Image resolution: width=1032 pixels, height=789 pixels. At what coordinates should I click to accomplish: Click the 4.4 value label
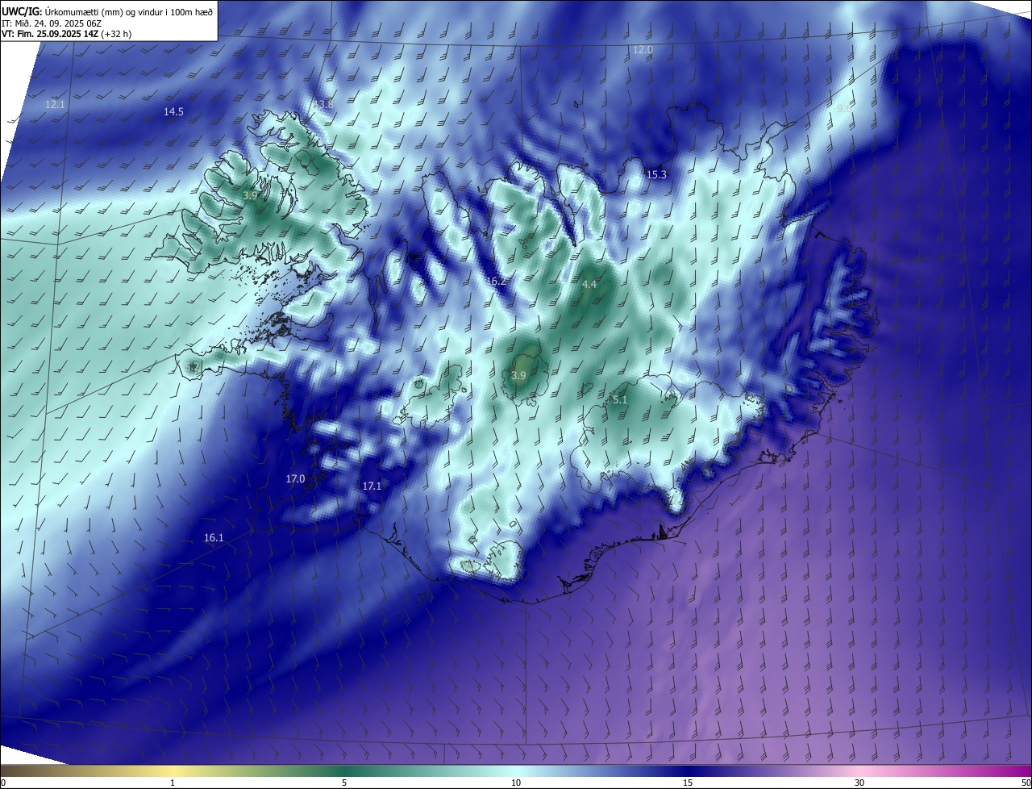pos(589,285)
